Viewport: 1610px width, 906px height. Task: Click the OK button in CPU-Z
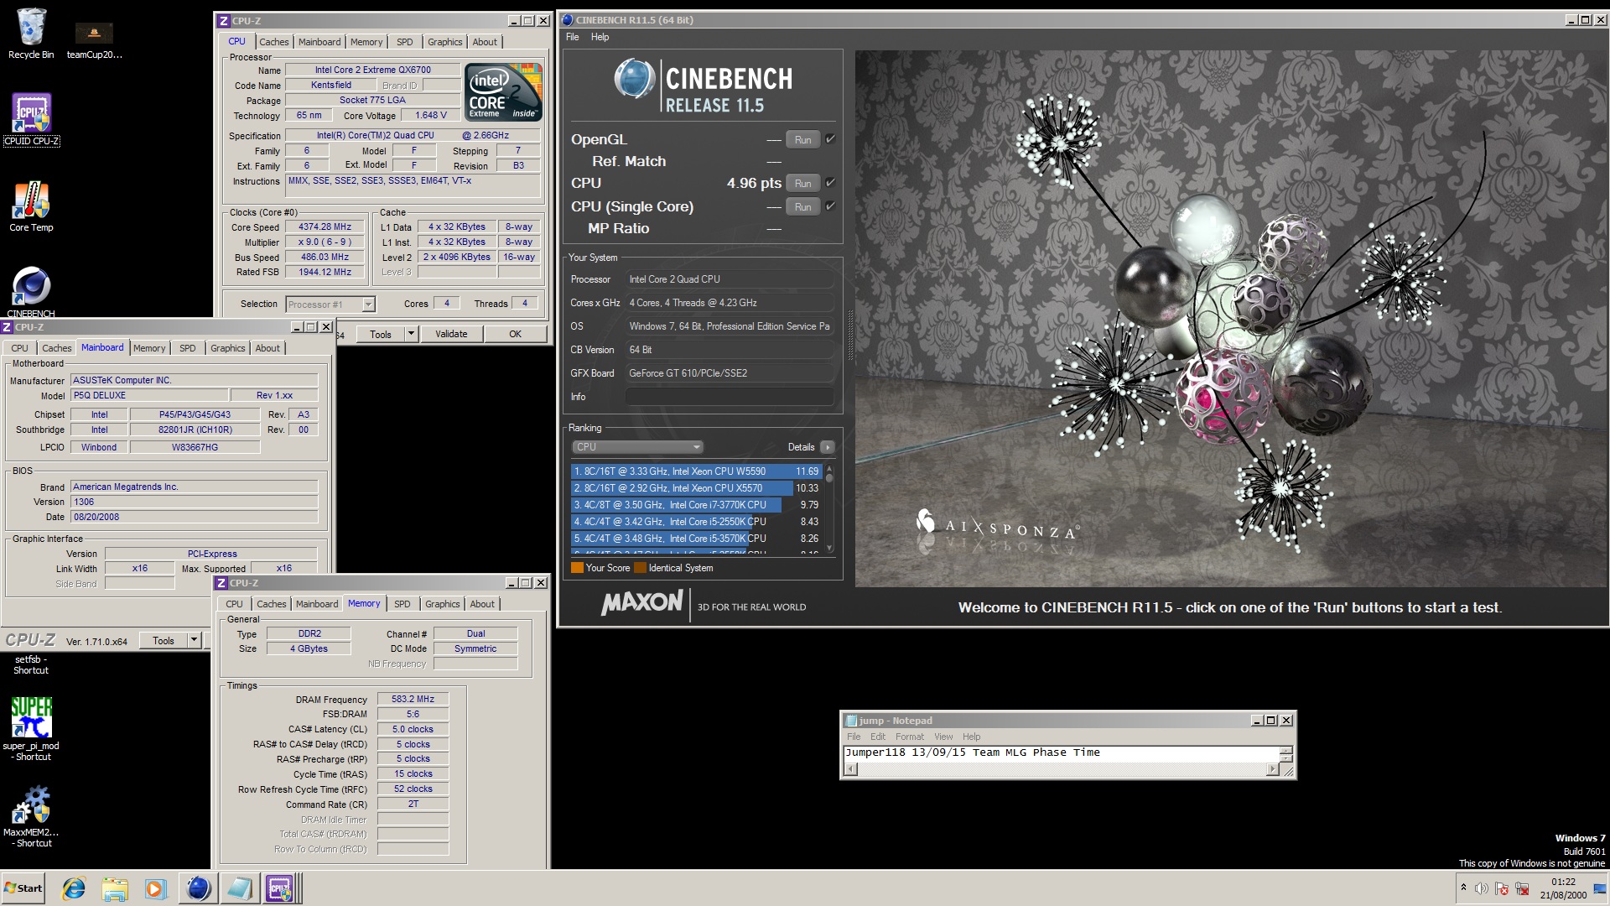pos(515,334)
